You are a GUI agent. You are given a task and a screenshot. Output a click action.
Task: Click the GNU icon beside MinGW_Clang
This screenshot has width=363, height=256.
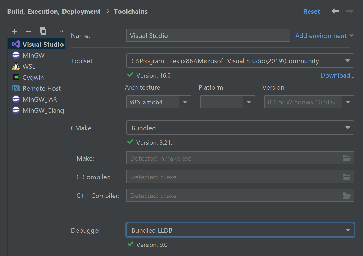16,110
